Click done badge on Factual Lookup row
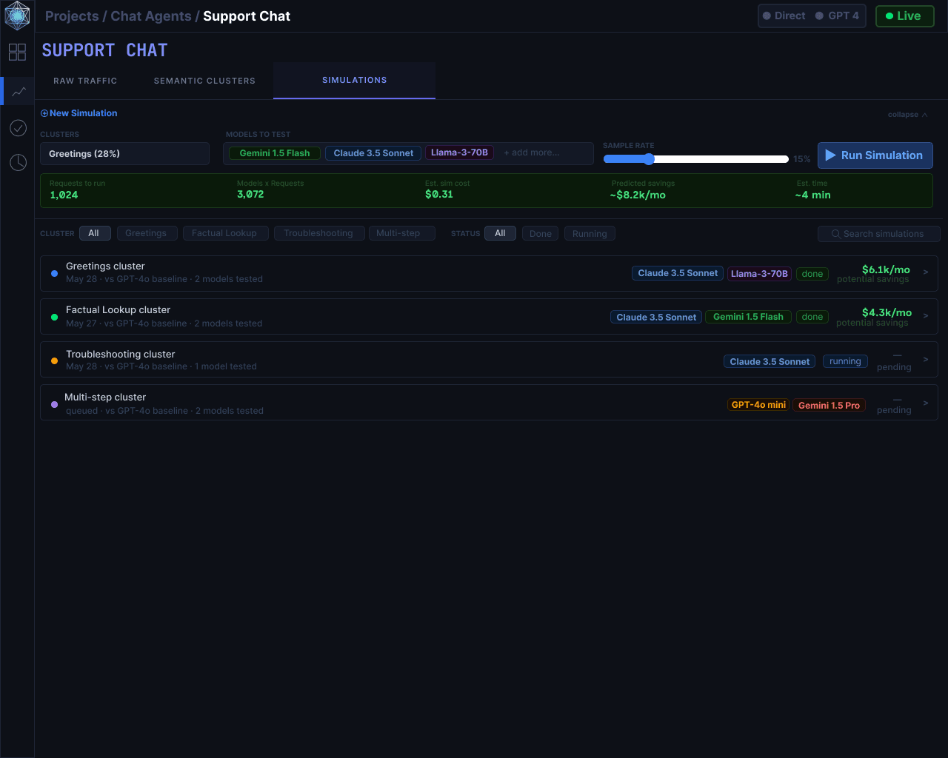Screen dimensions: 948x758 (x=812, y=317)
